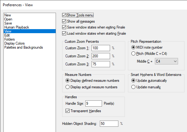Go to Palettes and Backgrounds preferences
Image resolution: width=187 pixels, height=132 pixels.
23,47
